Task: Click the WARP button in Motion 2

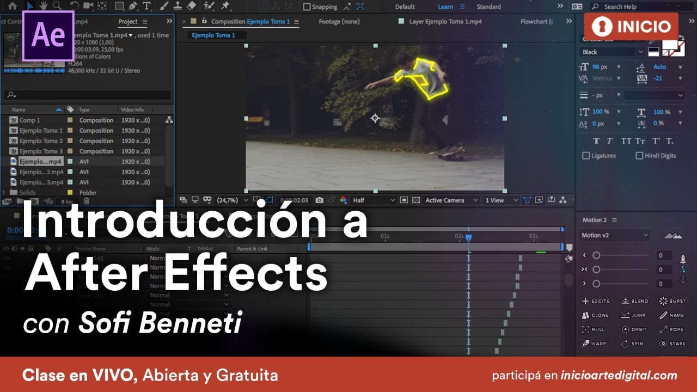Action: tap(594, 344)
